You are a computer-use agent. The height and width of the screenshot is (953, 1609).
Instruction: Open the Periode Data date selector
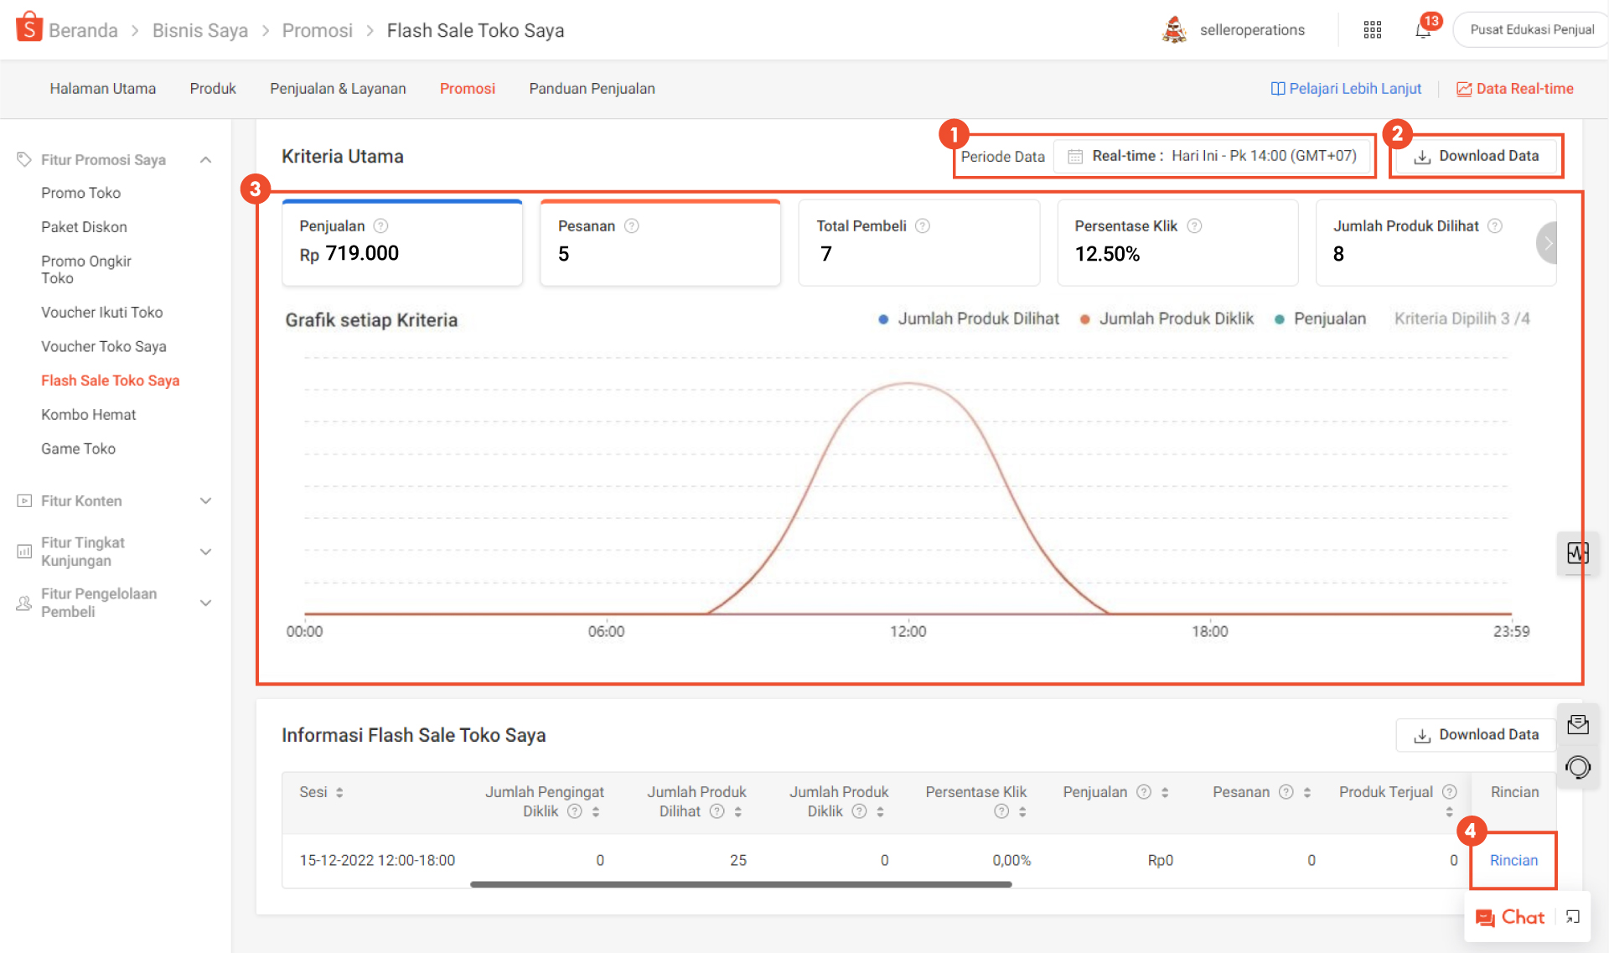[1211, 157]
